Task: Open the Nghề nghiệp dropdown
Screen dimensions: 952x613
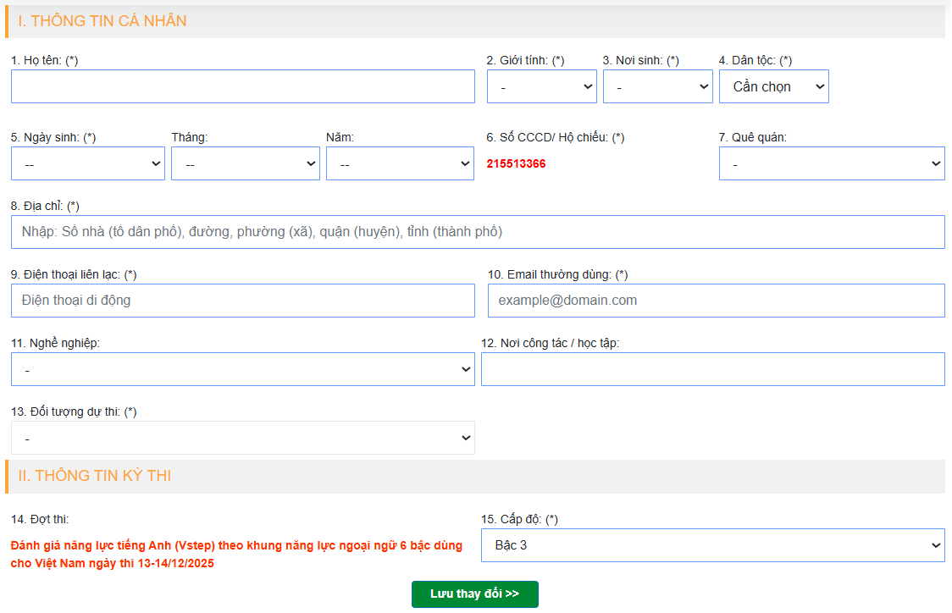Action: point(242,369)
